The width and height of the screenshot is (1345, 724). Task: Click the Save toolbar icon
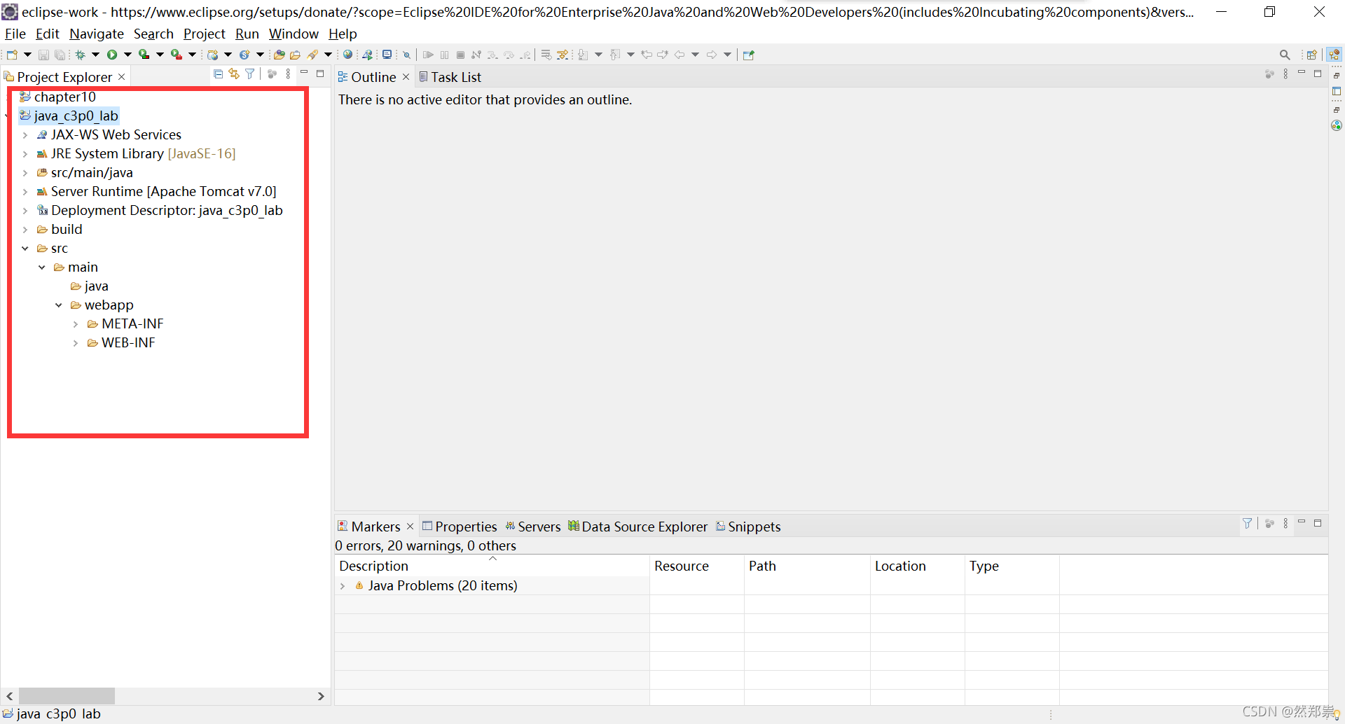coord(43,54)
